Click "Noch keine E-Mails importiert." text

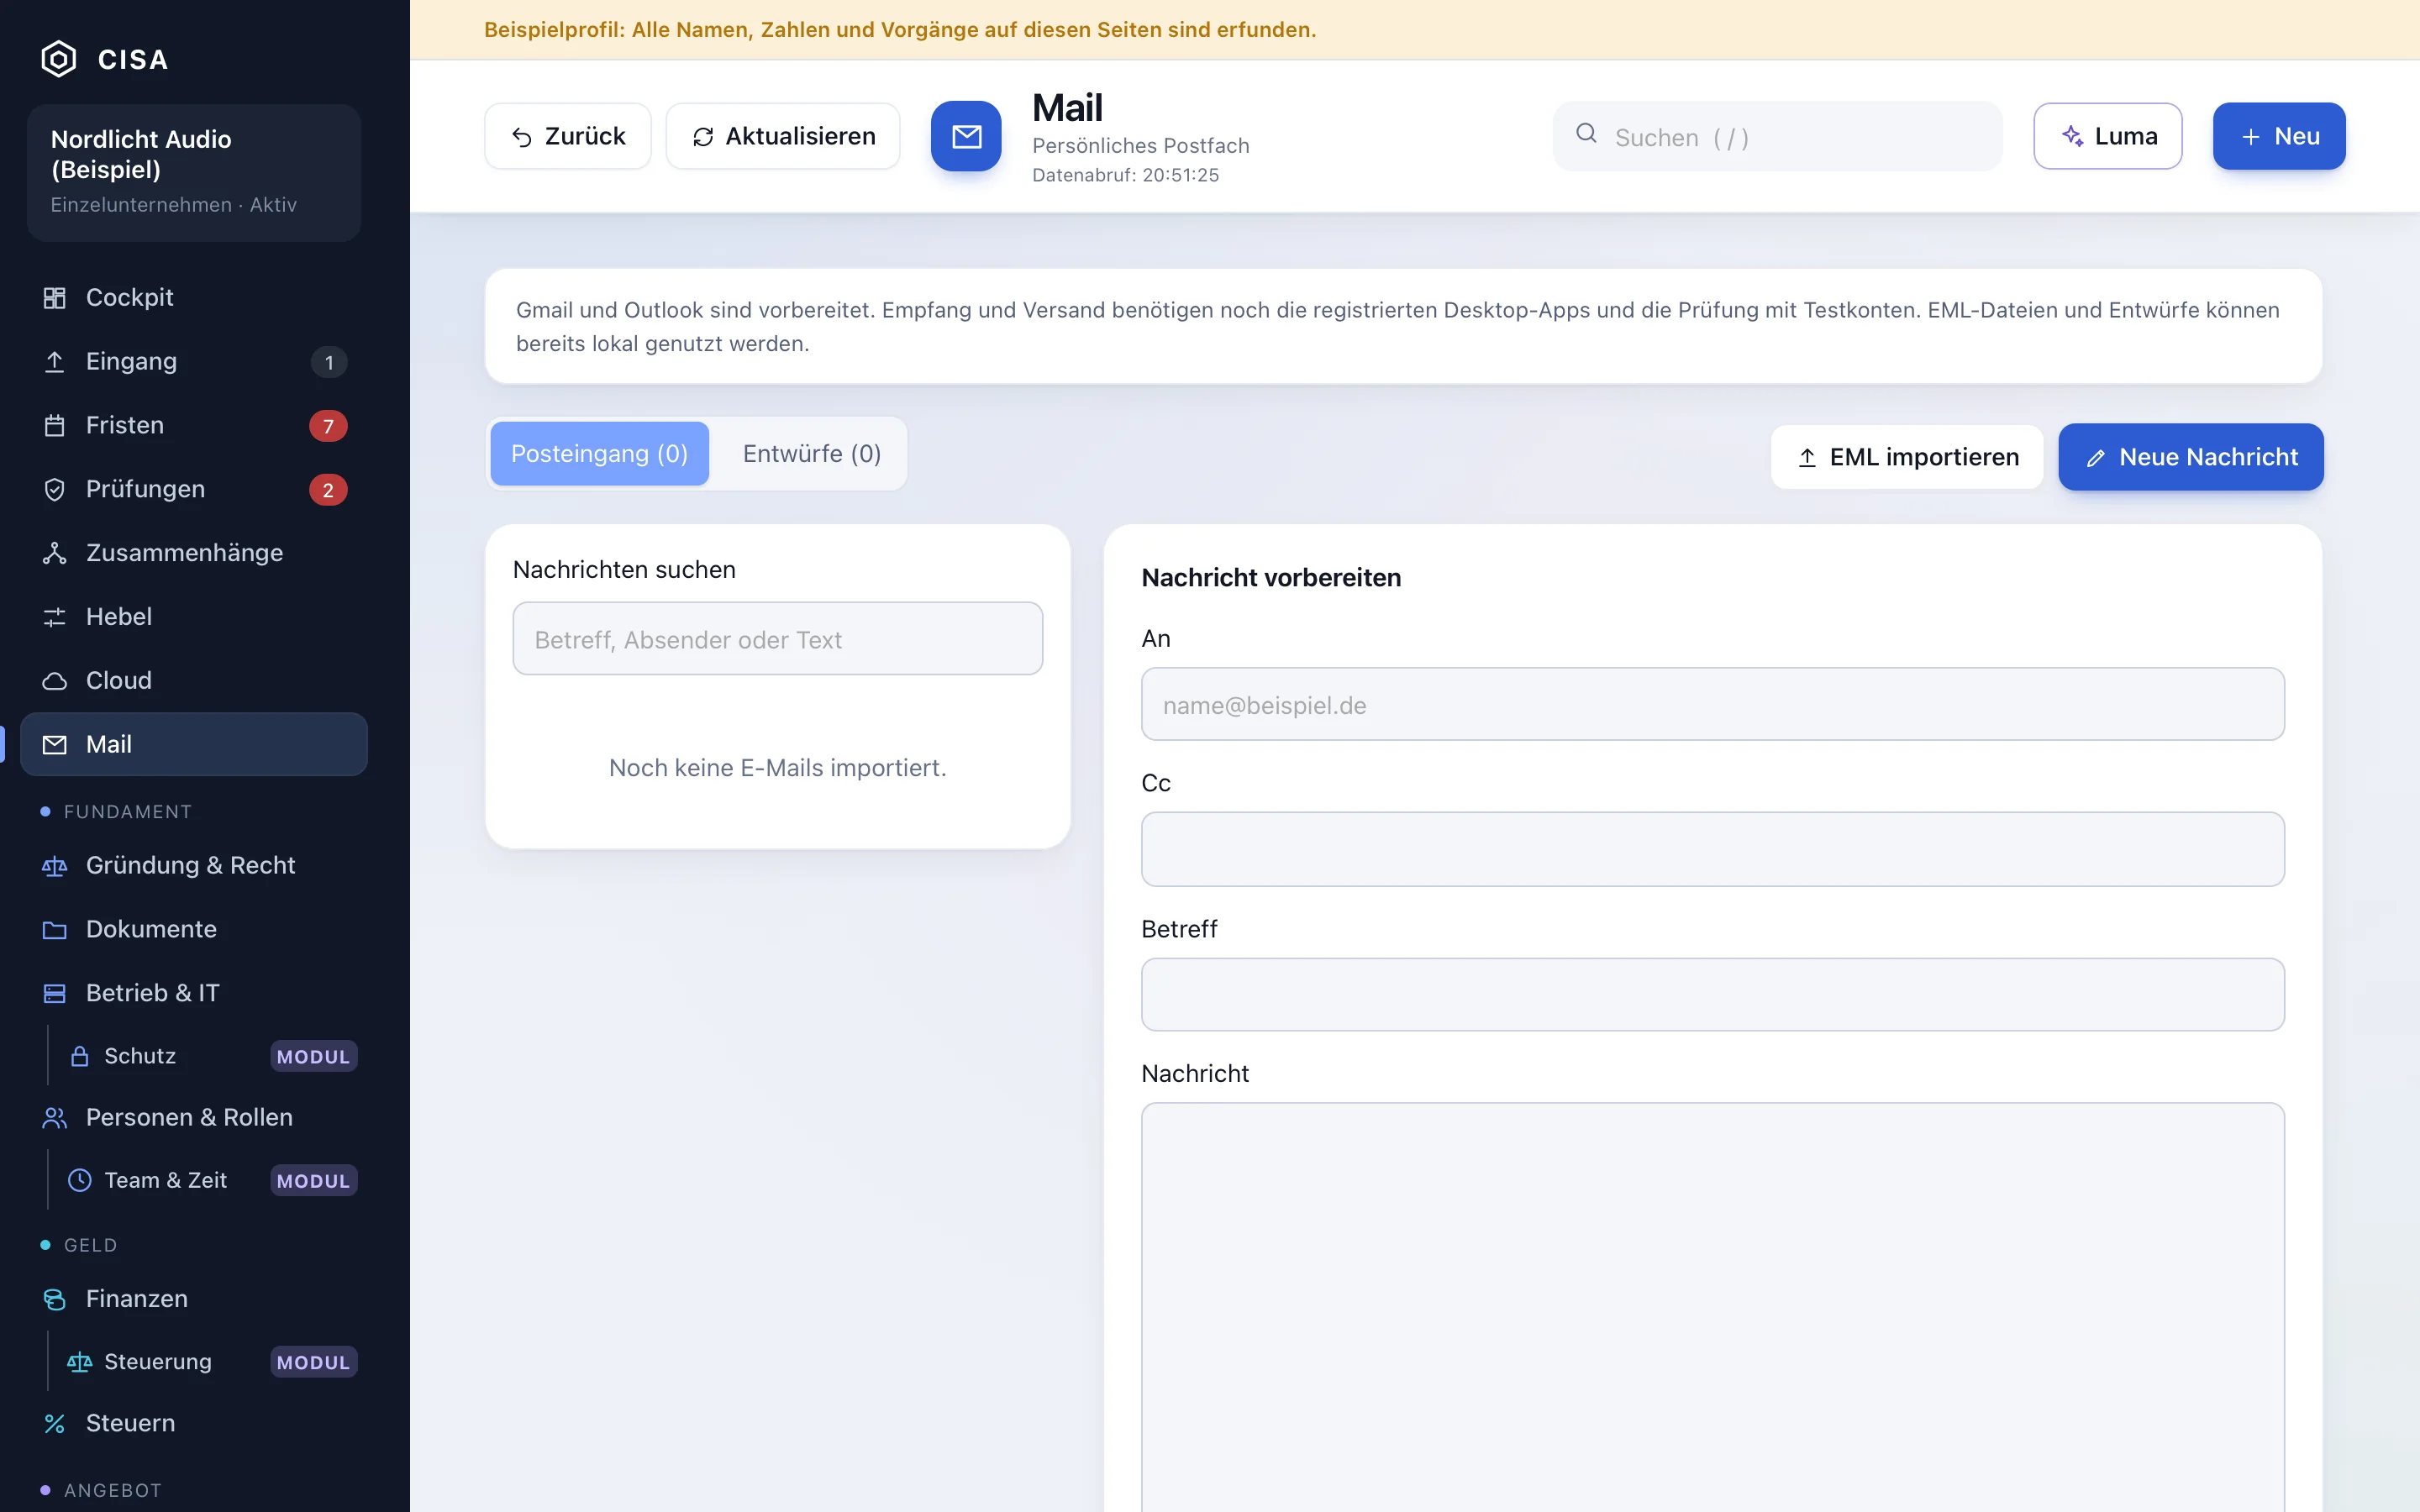pyautogui.click(x=777, y=767)
